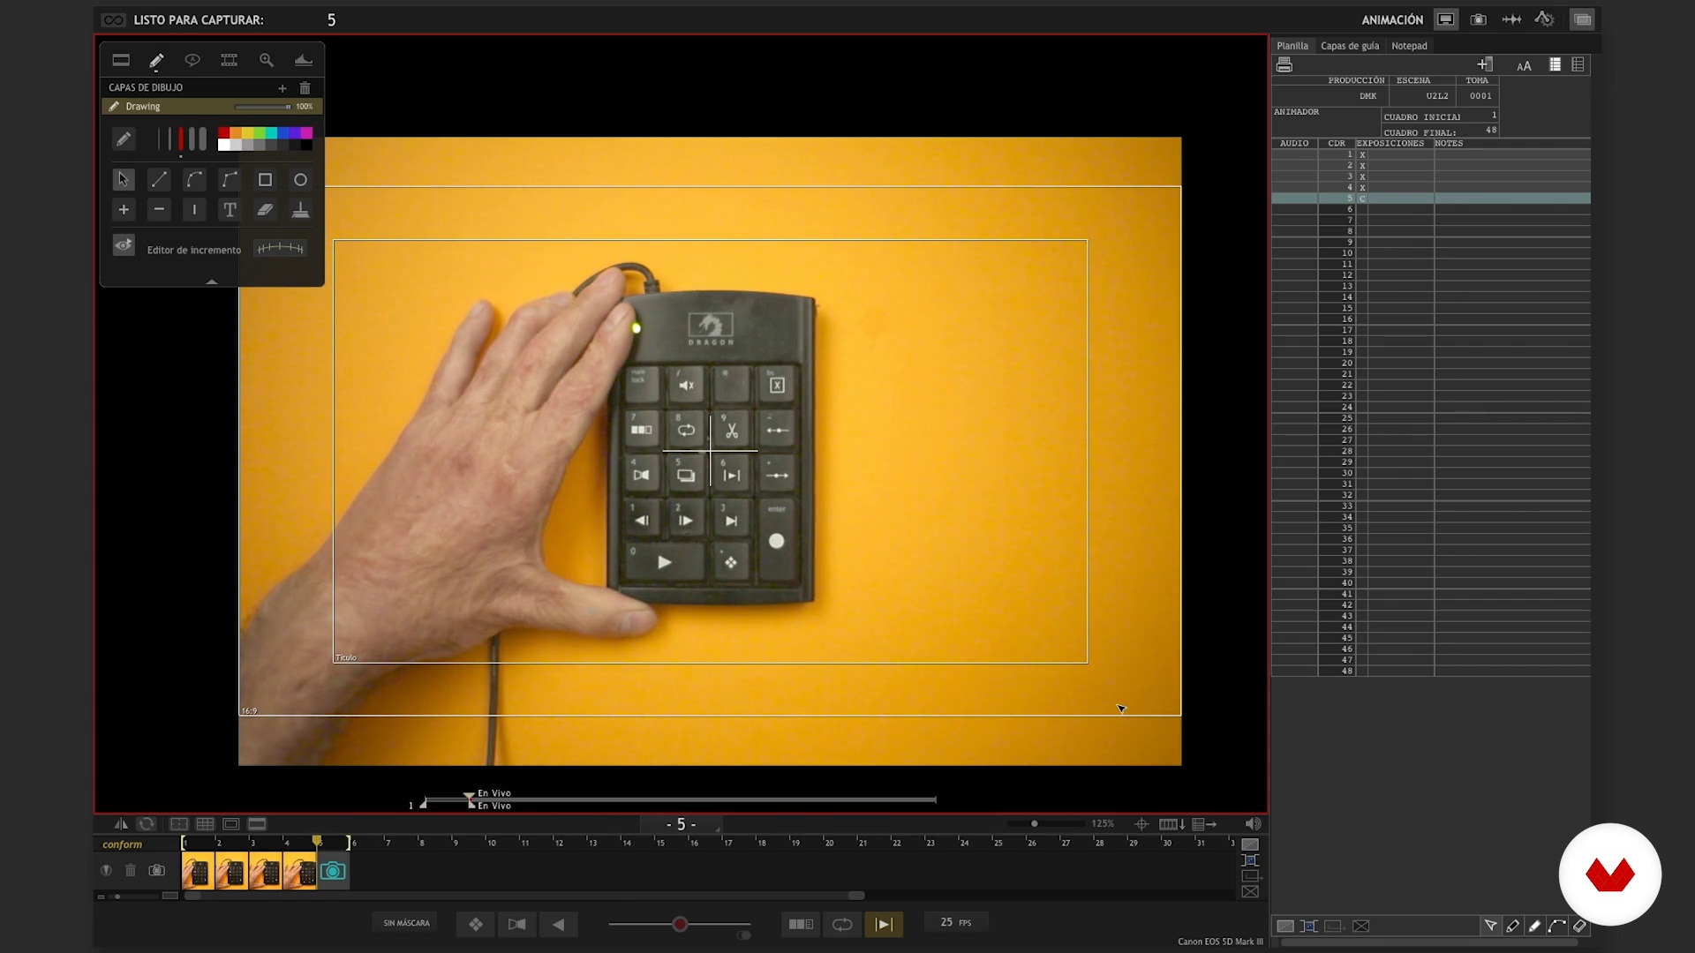Select the curved path tool

click(194, 180)
